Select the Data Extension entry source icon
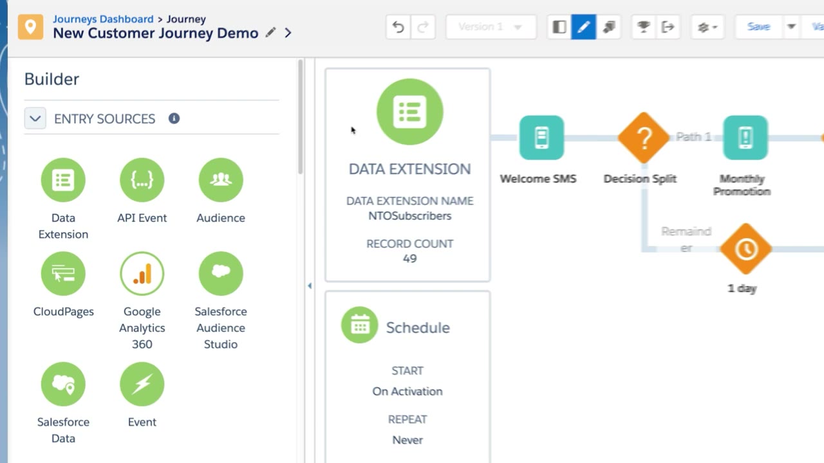The height and width of the screenshot is (463, 824). point(63,180)
